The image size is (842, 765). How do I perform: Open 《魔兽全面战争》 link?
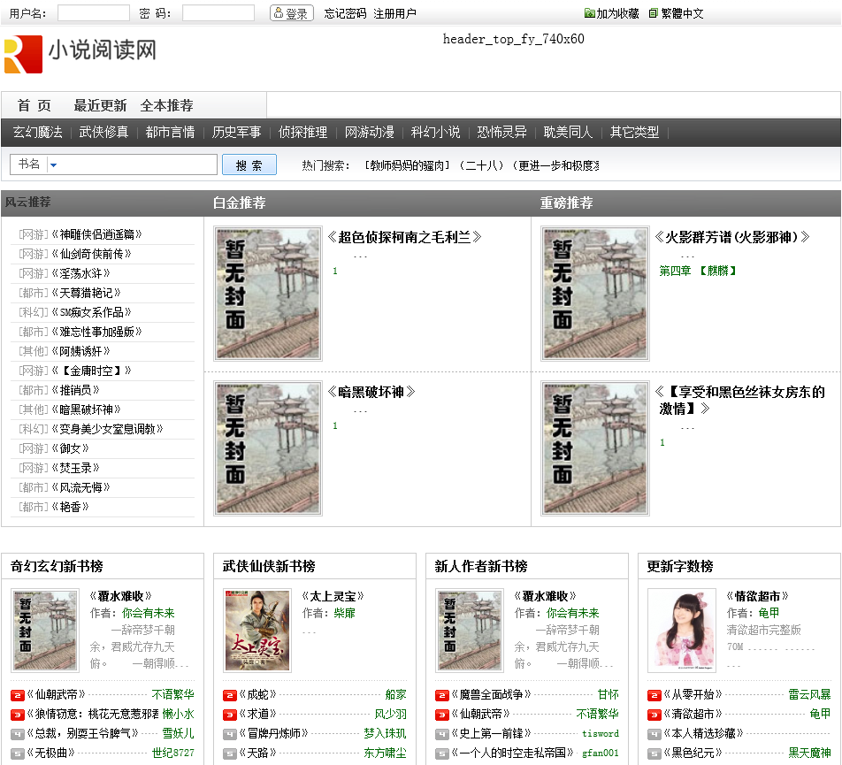coord(492,694)
